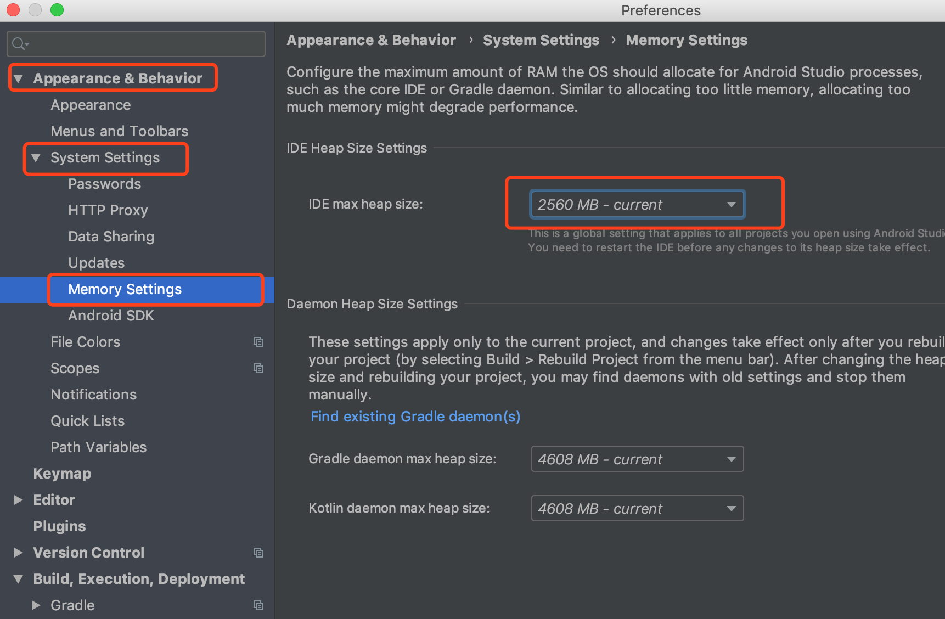The width and height of the screenshot is (945, 619).
Task: Expand the Version Control section
Action: [x=19, y=553]
